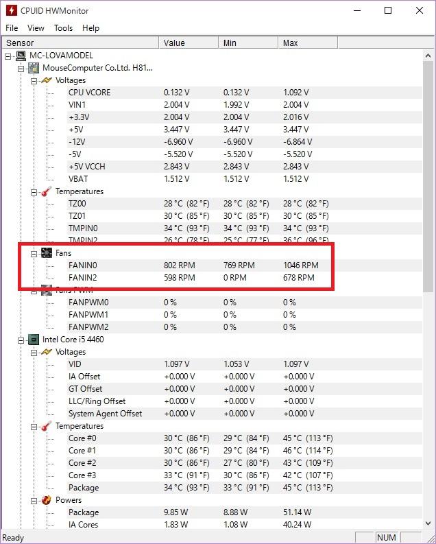The image size is (436, 544).
Task: Click the motherboard icon beside MouseComputer Co.Ltd.
Action: tap(33, 68)
